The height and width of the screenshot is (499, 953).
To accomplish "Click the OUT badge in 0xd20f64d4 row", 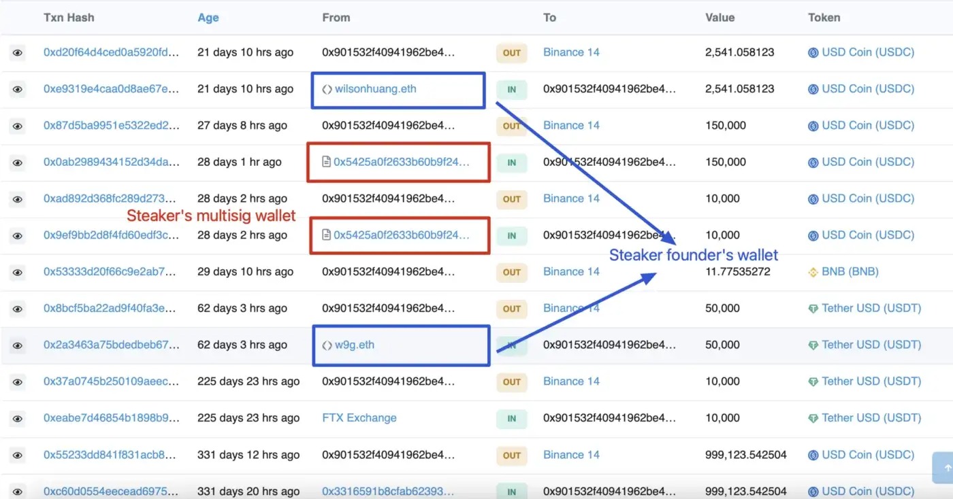I will pyautogui.click(x=512, y=52).
